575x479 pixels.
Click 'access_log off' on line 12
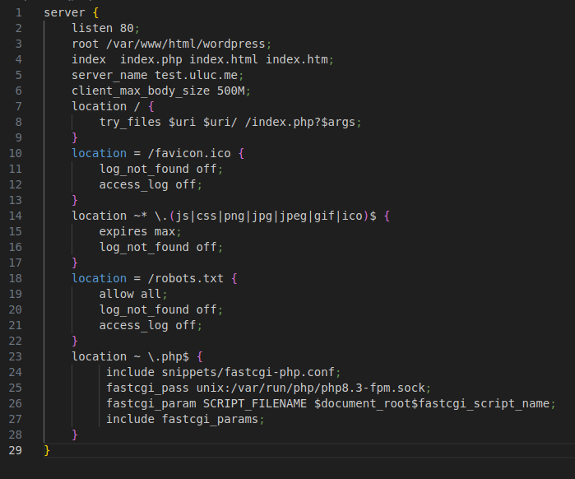pos(148,185)
